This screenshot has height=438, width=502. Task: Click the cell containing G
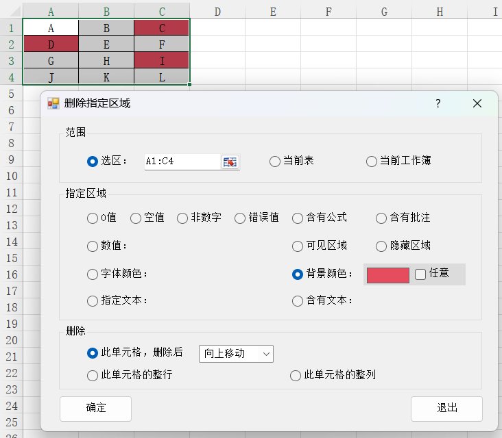pos(51,60)
